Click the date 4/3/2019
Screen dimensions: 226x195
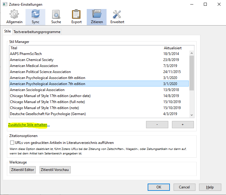coord(170,114)
